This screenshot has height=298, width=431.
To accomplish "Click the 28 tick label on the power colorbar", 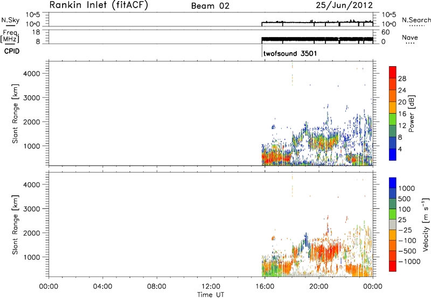I will click(402, 79).
